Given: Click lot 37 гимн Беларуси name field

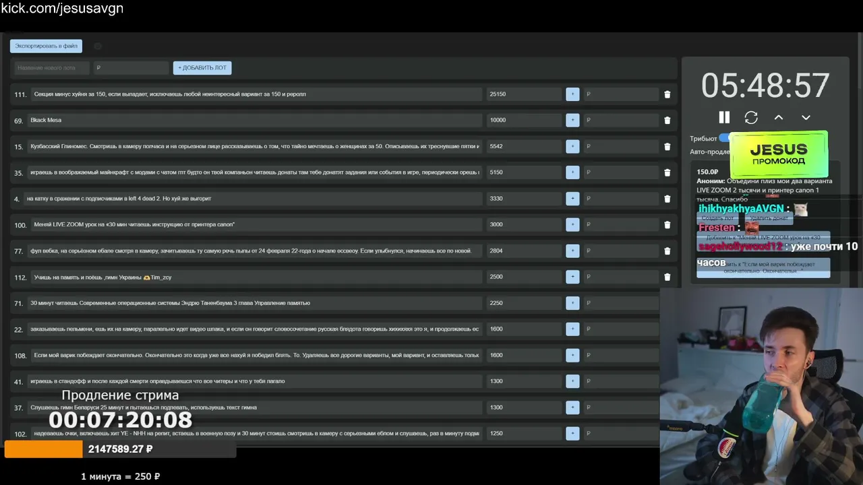Looking at the screenshot, I should pyautogui.click(x=255, y=408).
